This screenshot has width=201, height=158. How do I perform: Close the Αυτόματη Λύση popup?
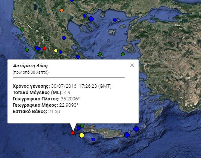[x=132, y=65]
